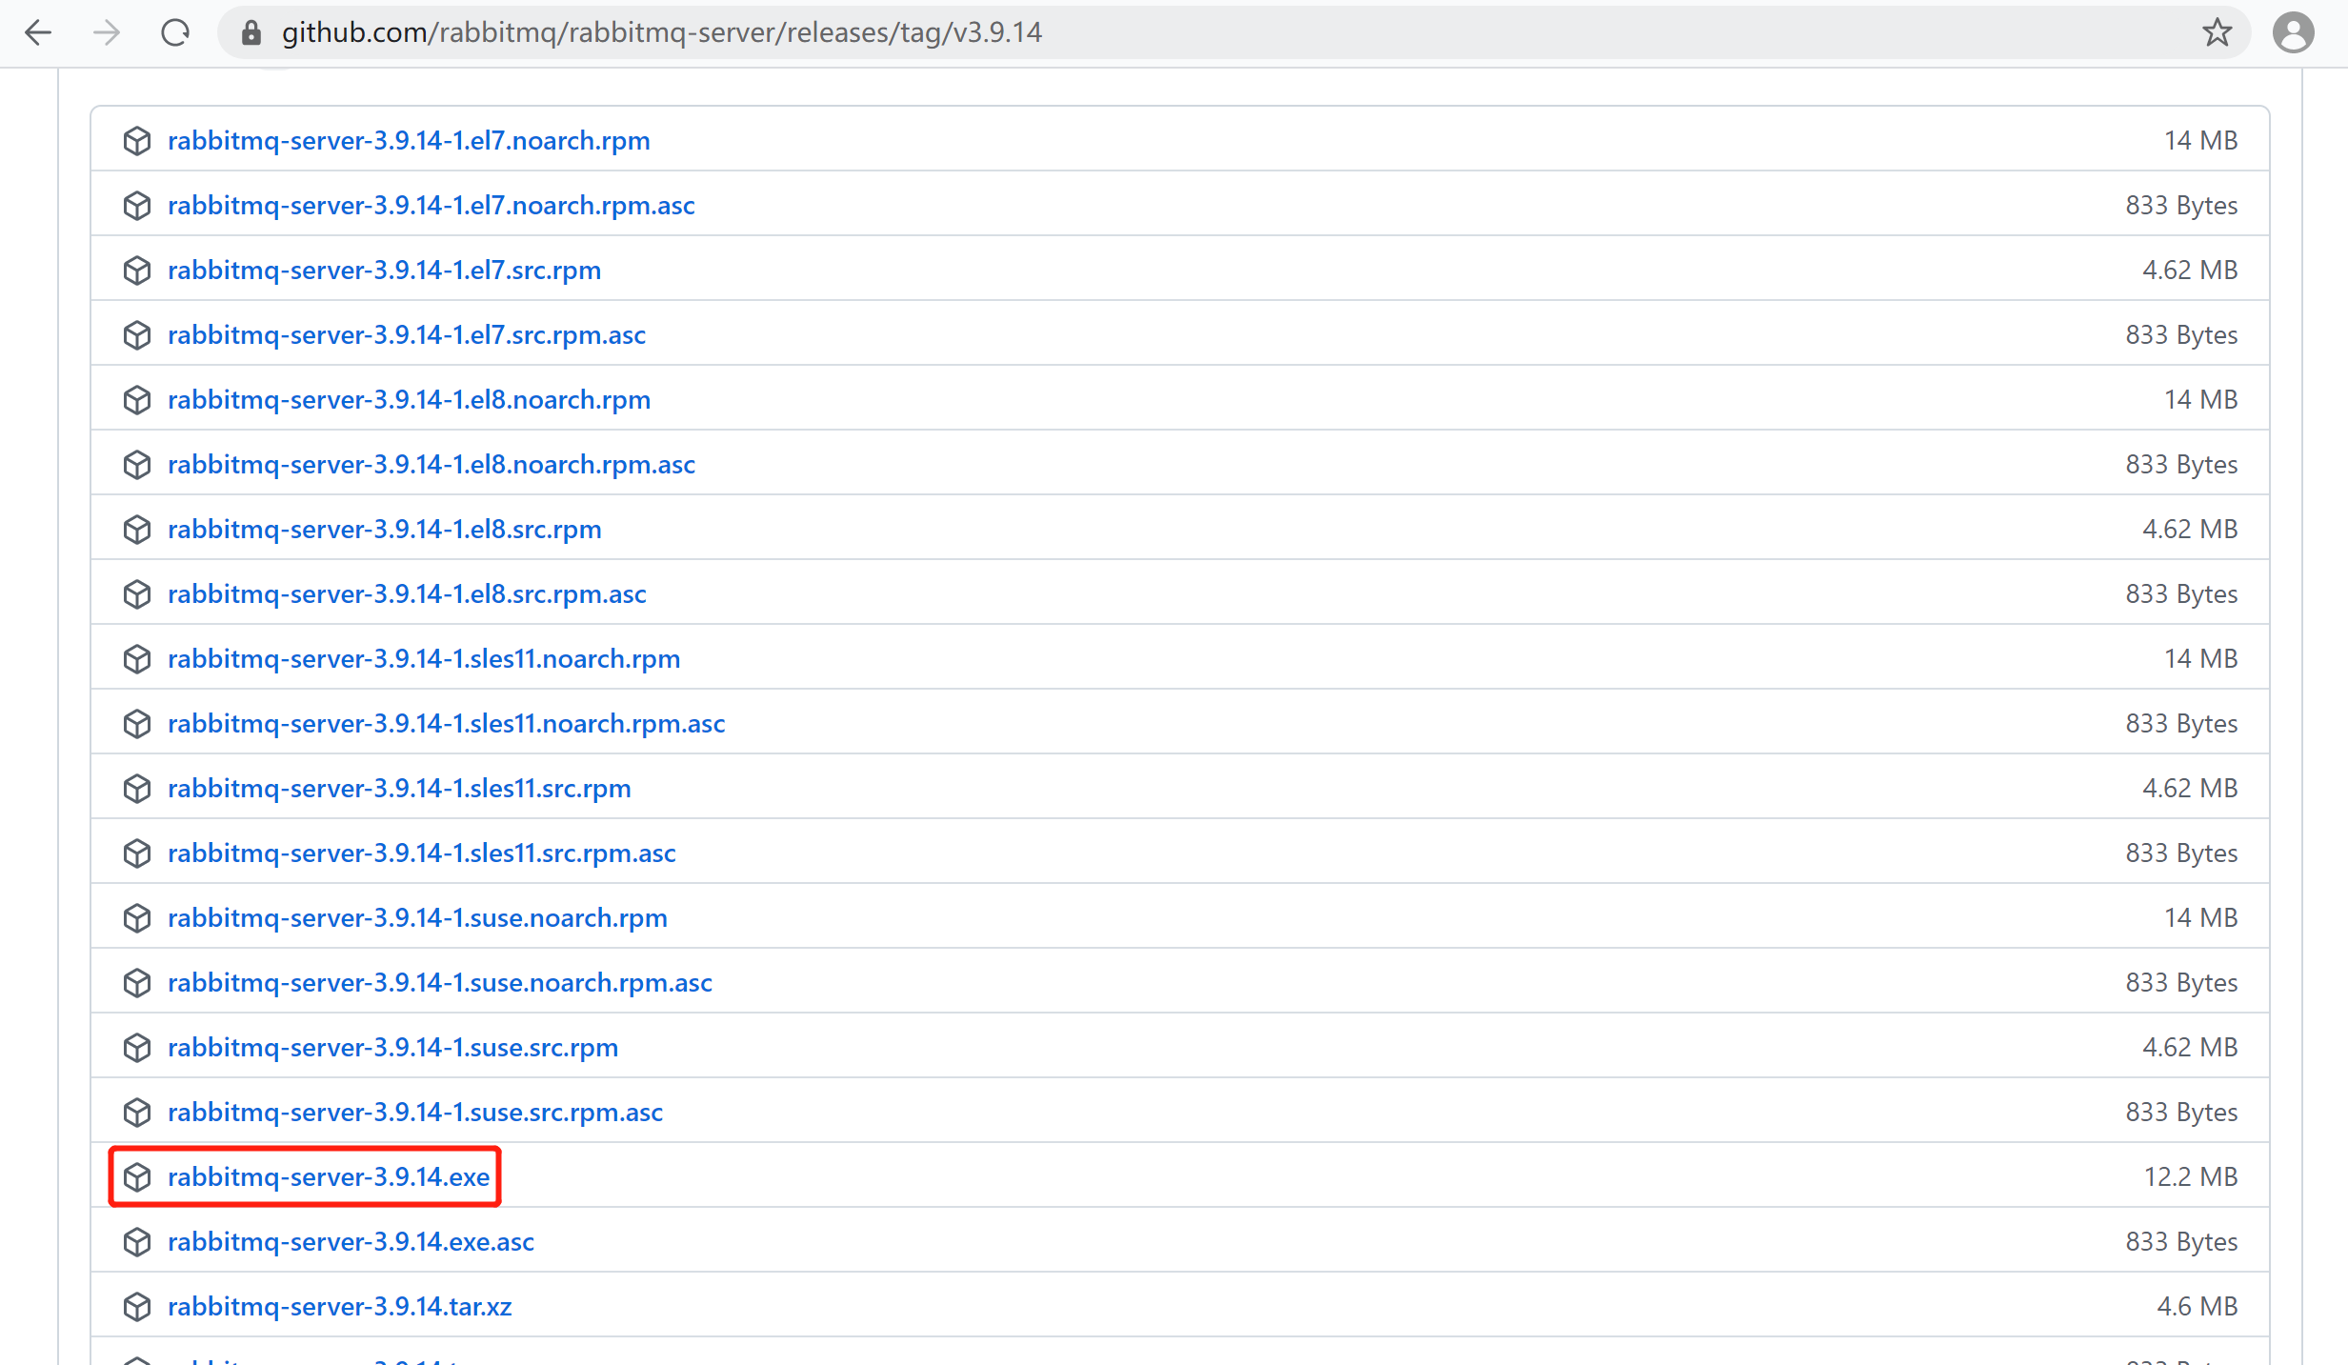Screen dimensions: 2348x1365
Task: Click package icon beside sles11.noarch.rpm.asc
Action: coord(137,724)
